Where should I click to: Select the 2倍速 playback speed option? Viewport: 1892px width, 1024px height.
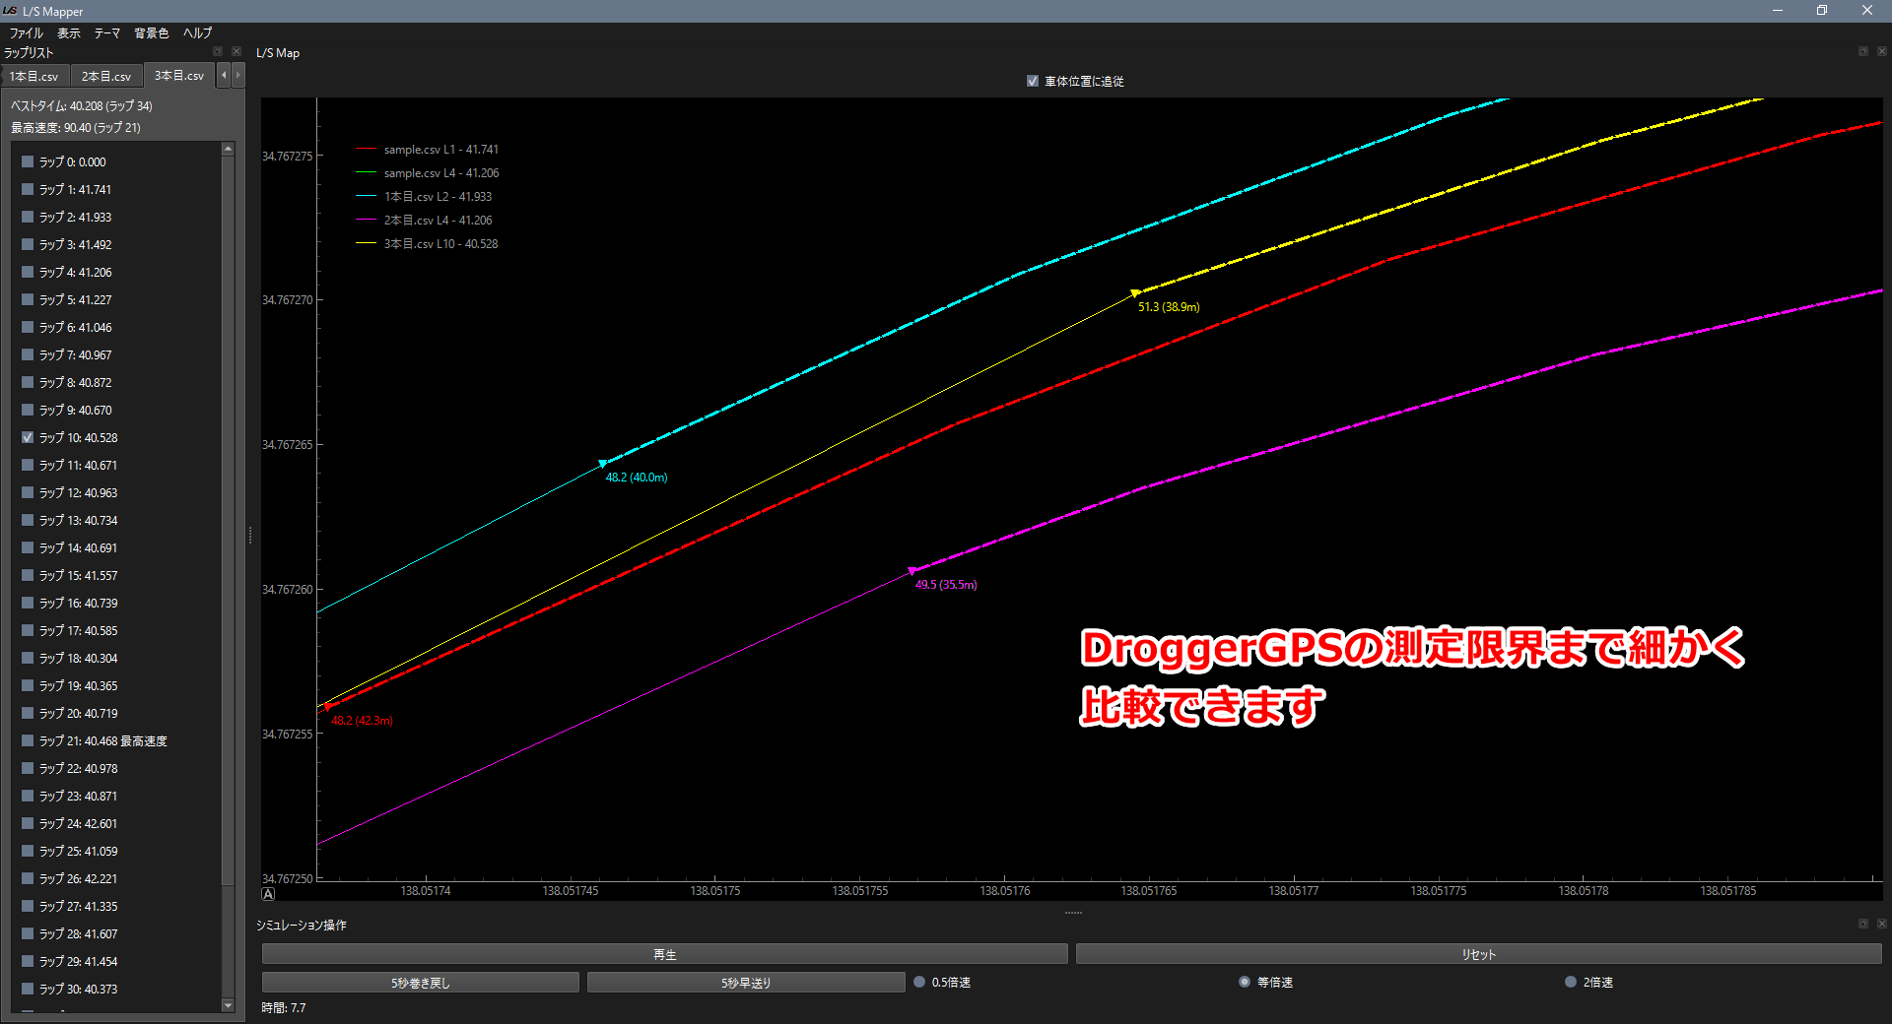pyautogui.click(x=1570, y=982)
